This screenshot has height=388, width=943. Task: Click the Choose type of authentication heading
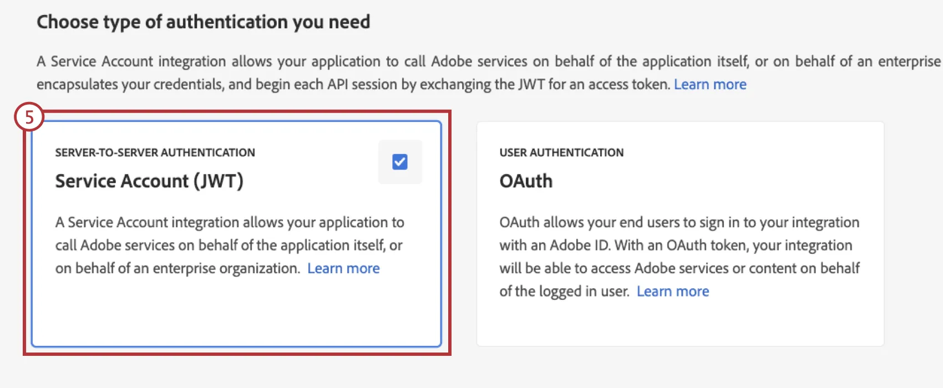pyautogui.click(x=203, y=22)
